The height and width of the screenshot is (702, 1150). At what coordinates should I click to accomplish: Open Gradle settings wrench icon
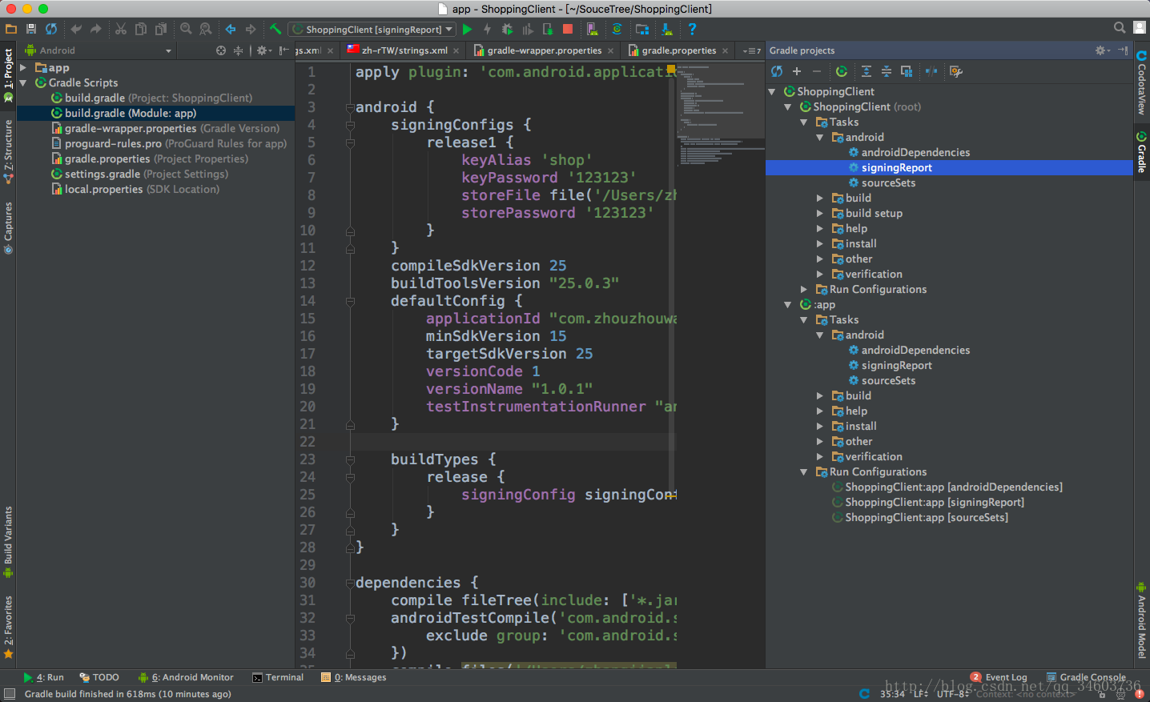956,71
